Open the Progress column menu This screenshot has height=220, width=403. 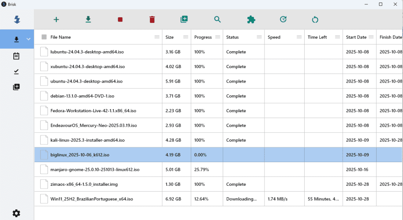point(218,37)
